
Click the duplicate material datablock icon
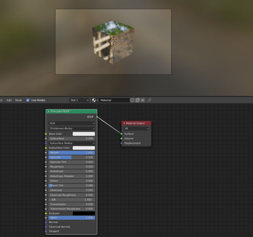click(x=137, y=100)
